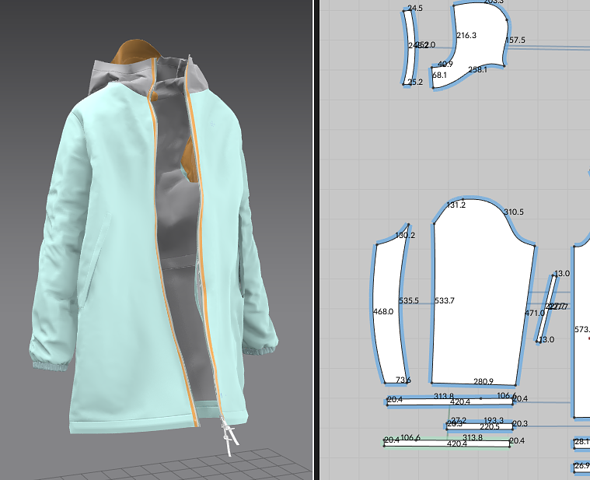Click the 310.5 sleeve cap edge label
This screenshot has width=590, height=480.
[x=514, y=212]
